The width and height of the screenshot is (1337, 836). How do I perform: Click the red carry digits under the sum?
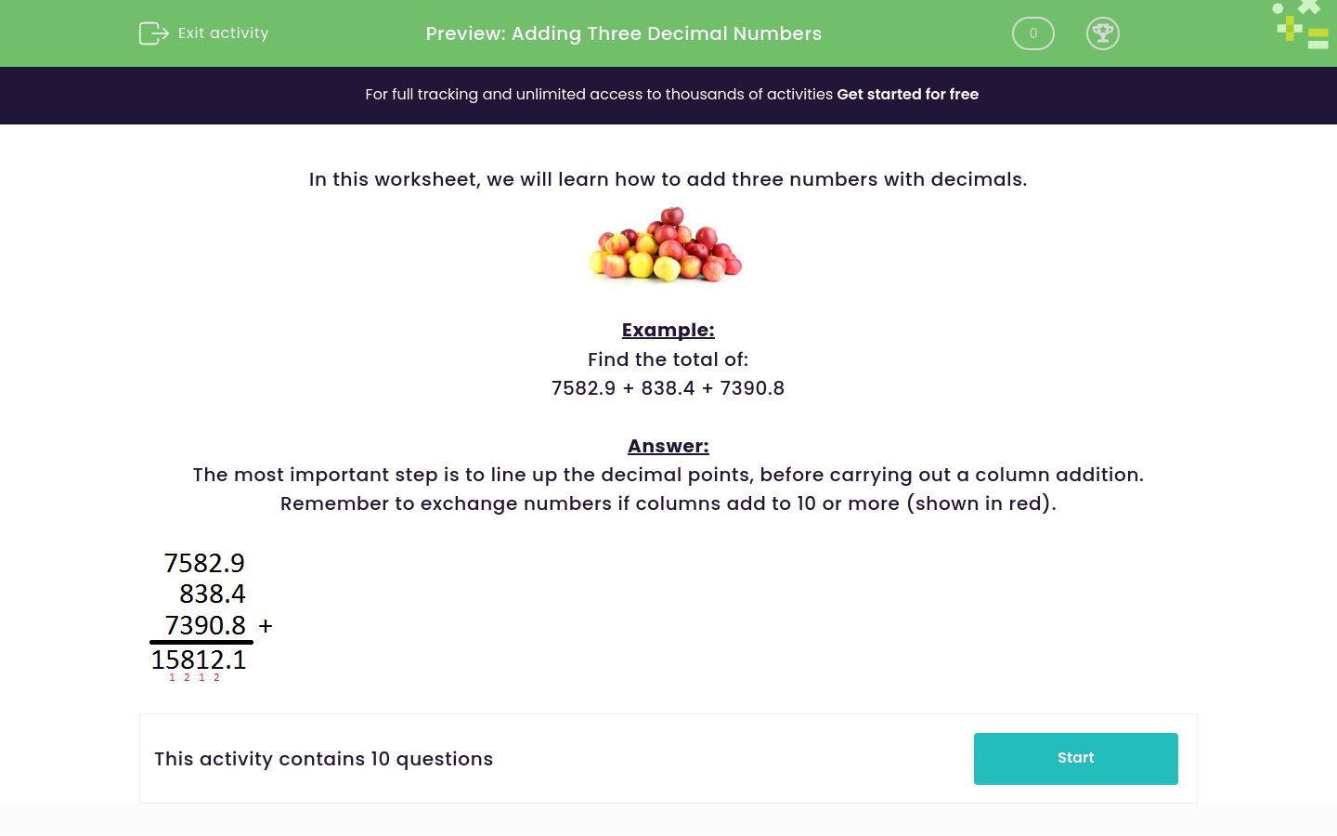(194, 677)
